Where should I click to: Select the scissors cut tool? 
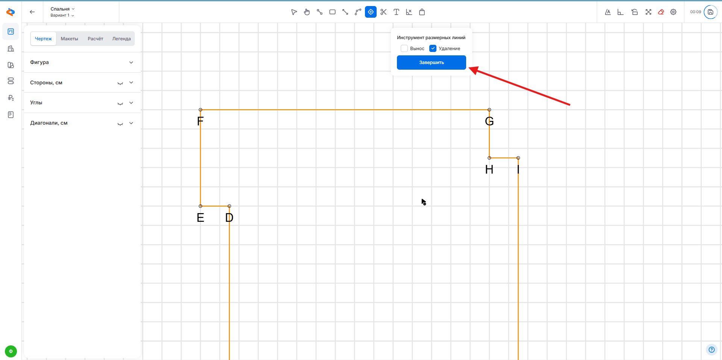(x=383, y=12)
